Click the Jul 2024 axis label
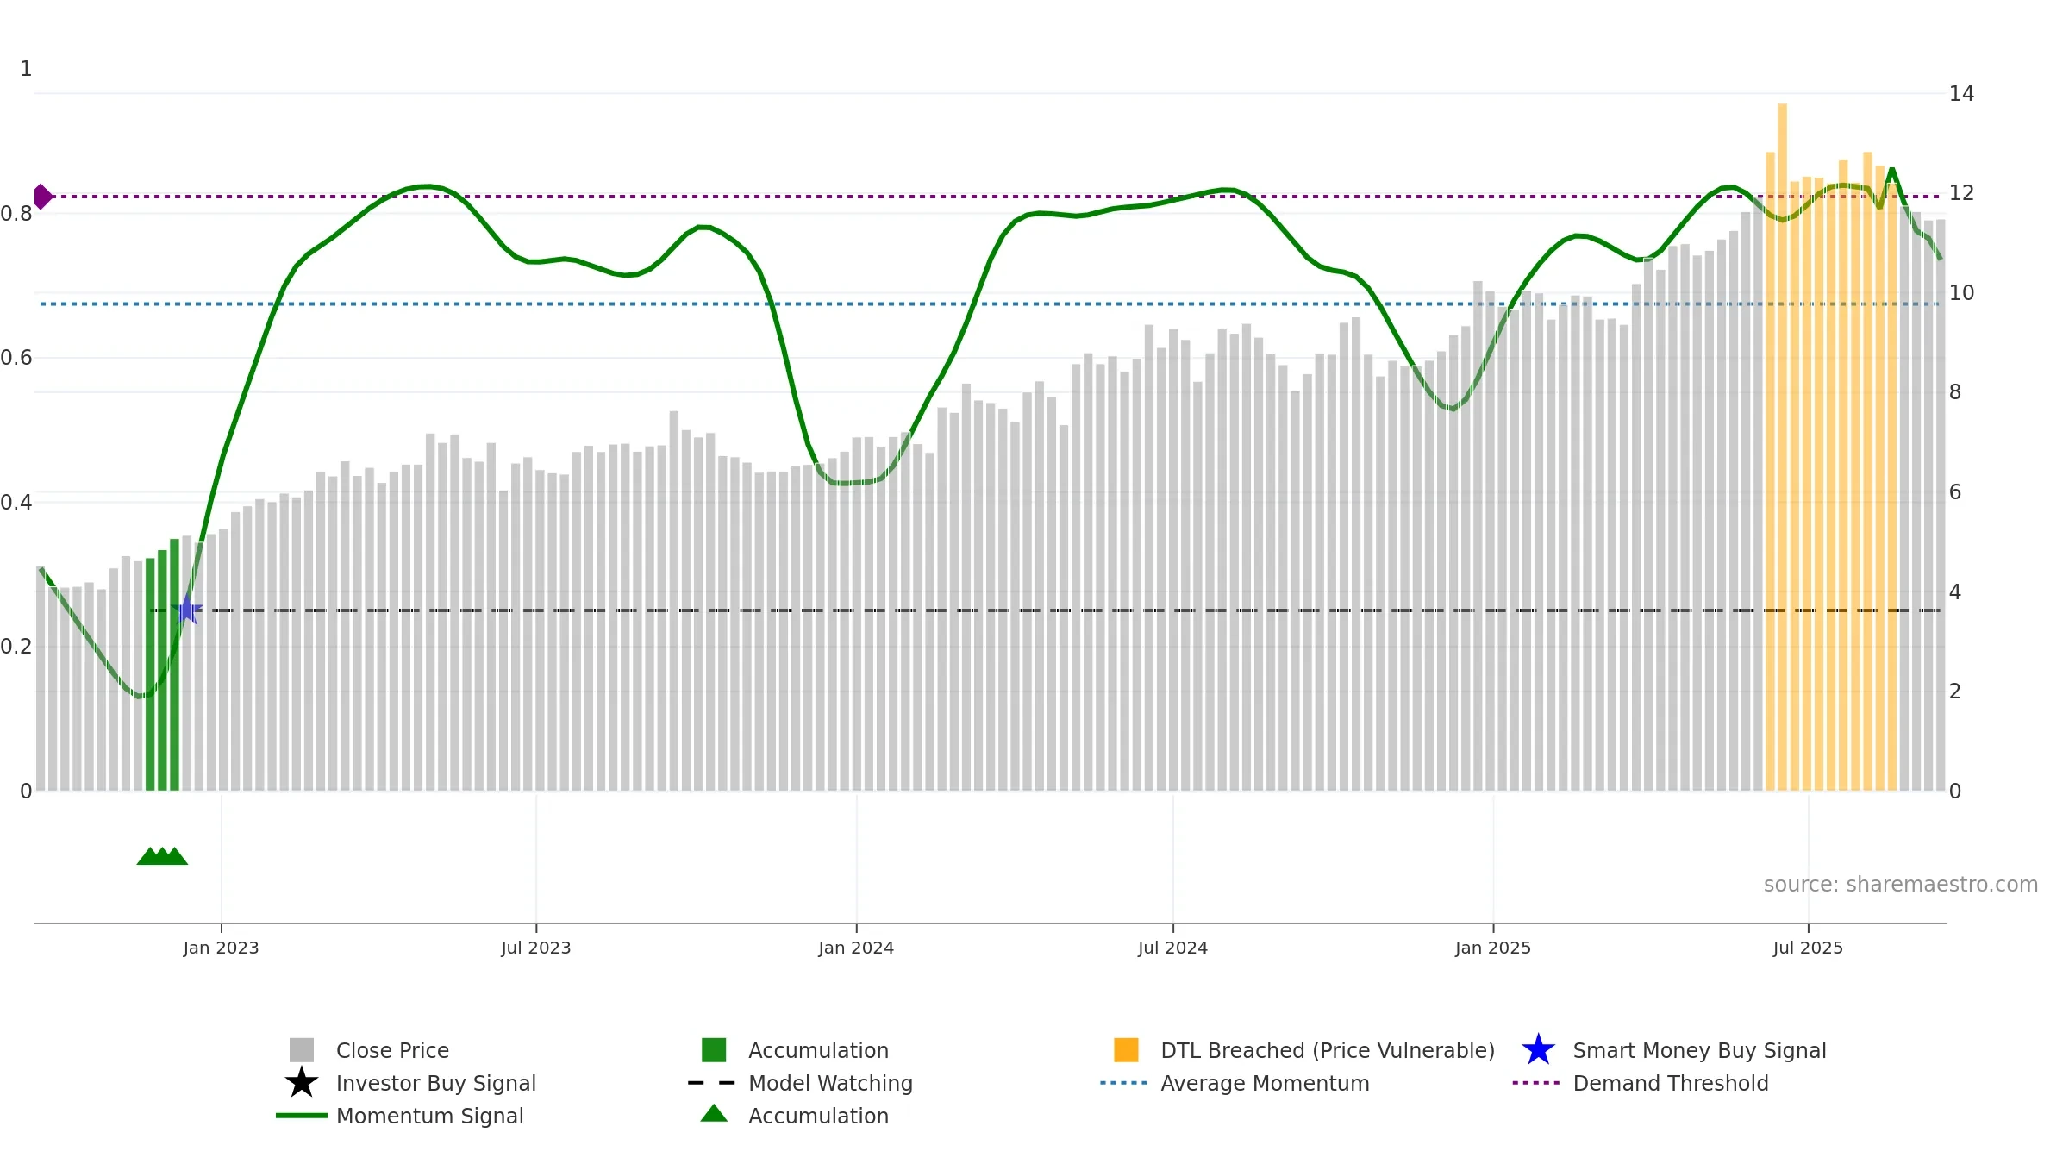 tap(1172, 948)
